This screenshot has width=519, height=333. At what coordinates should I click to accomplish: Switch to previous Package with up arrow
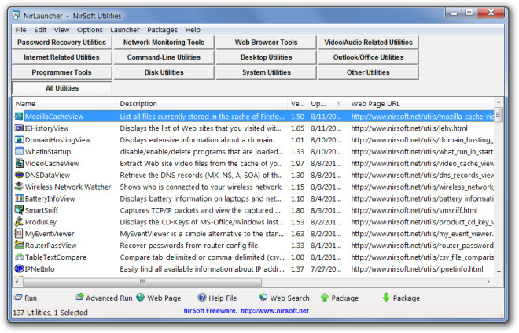pyautogui.click(x=339, y=298)
